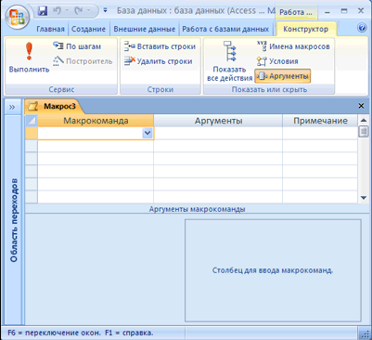Screen dimensions: 372x340
Task: Click the Выполнить red exclamation icon
Action: [x=29, y=51]
